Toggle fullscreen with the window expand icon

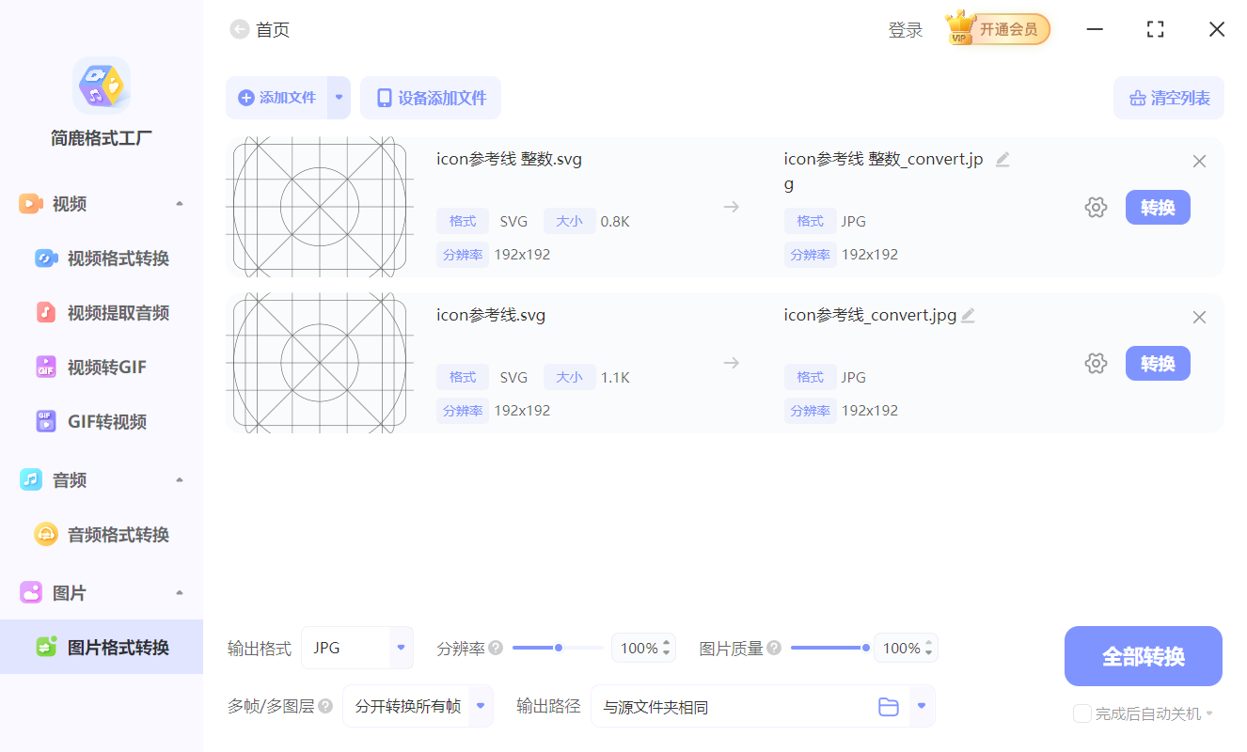click(x=1156, y=29)
